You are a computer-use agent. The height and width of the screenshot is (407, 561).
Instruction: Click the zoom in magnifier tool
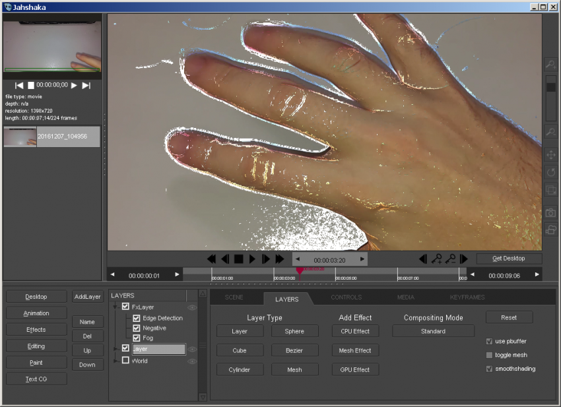point(550,65)
